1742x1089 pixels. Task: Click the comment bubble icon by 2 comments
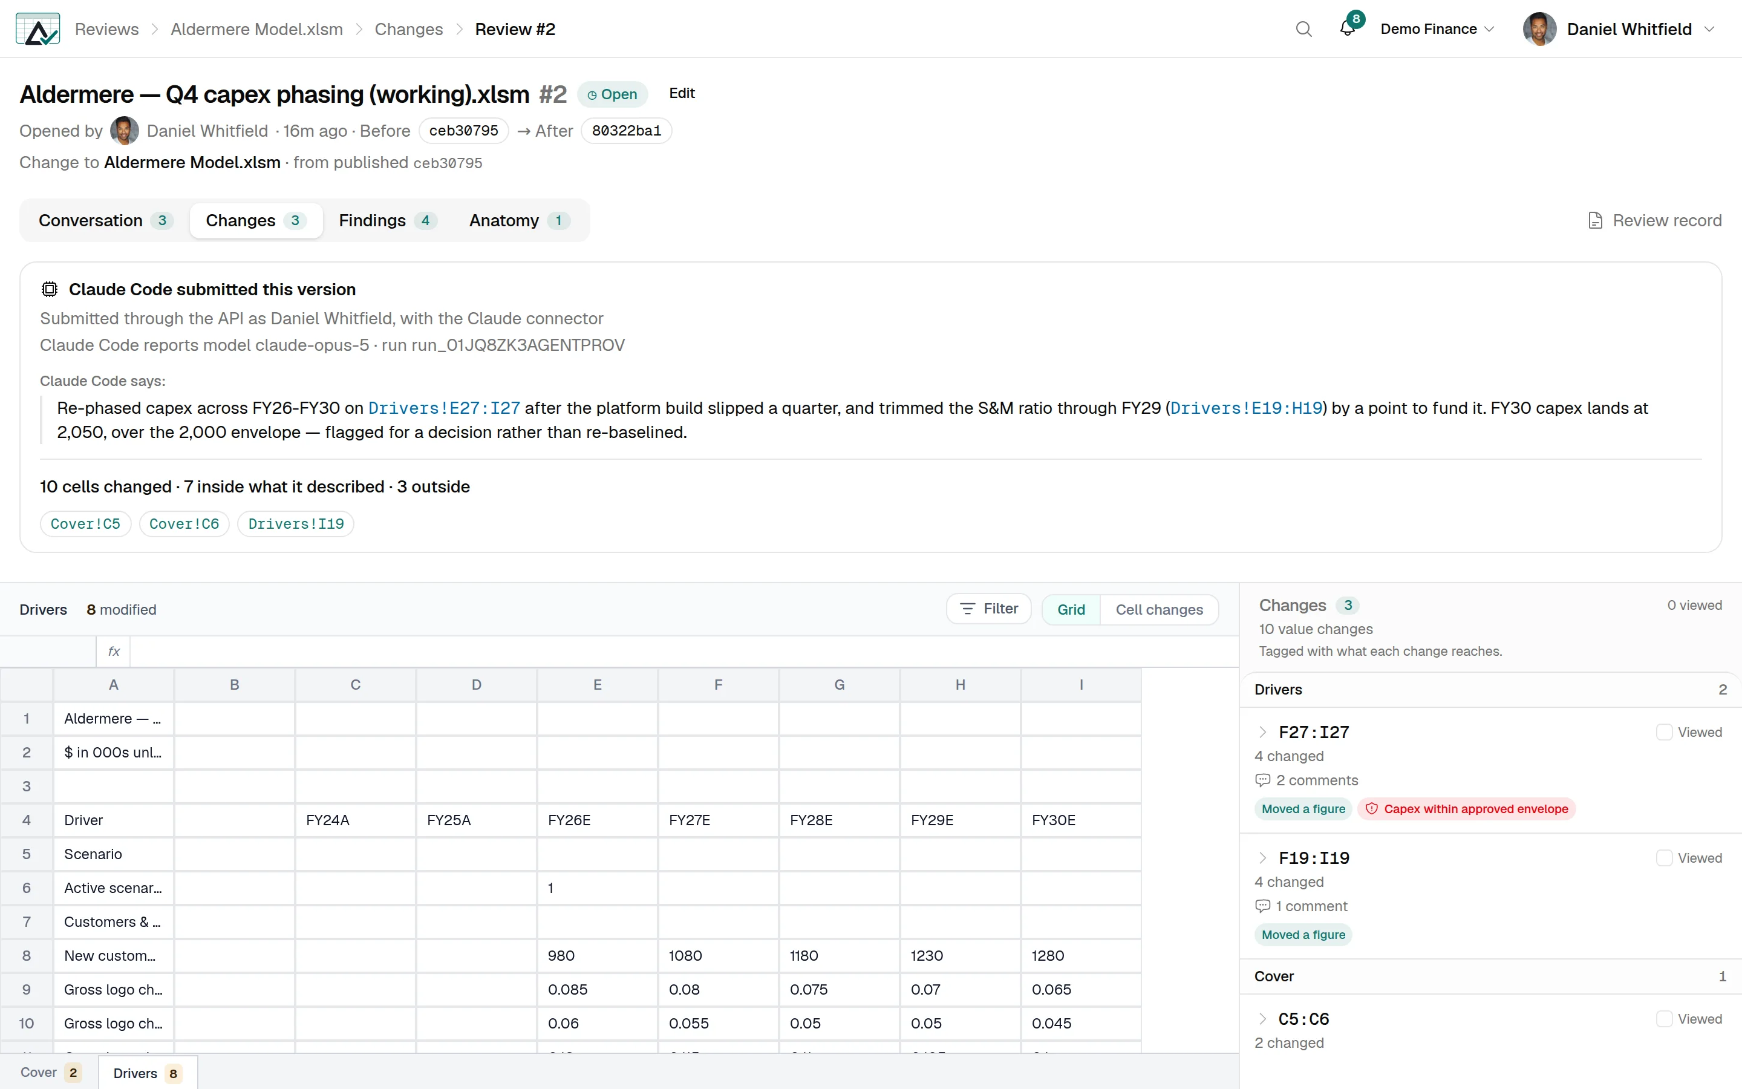coord(1262,780)
